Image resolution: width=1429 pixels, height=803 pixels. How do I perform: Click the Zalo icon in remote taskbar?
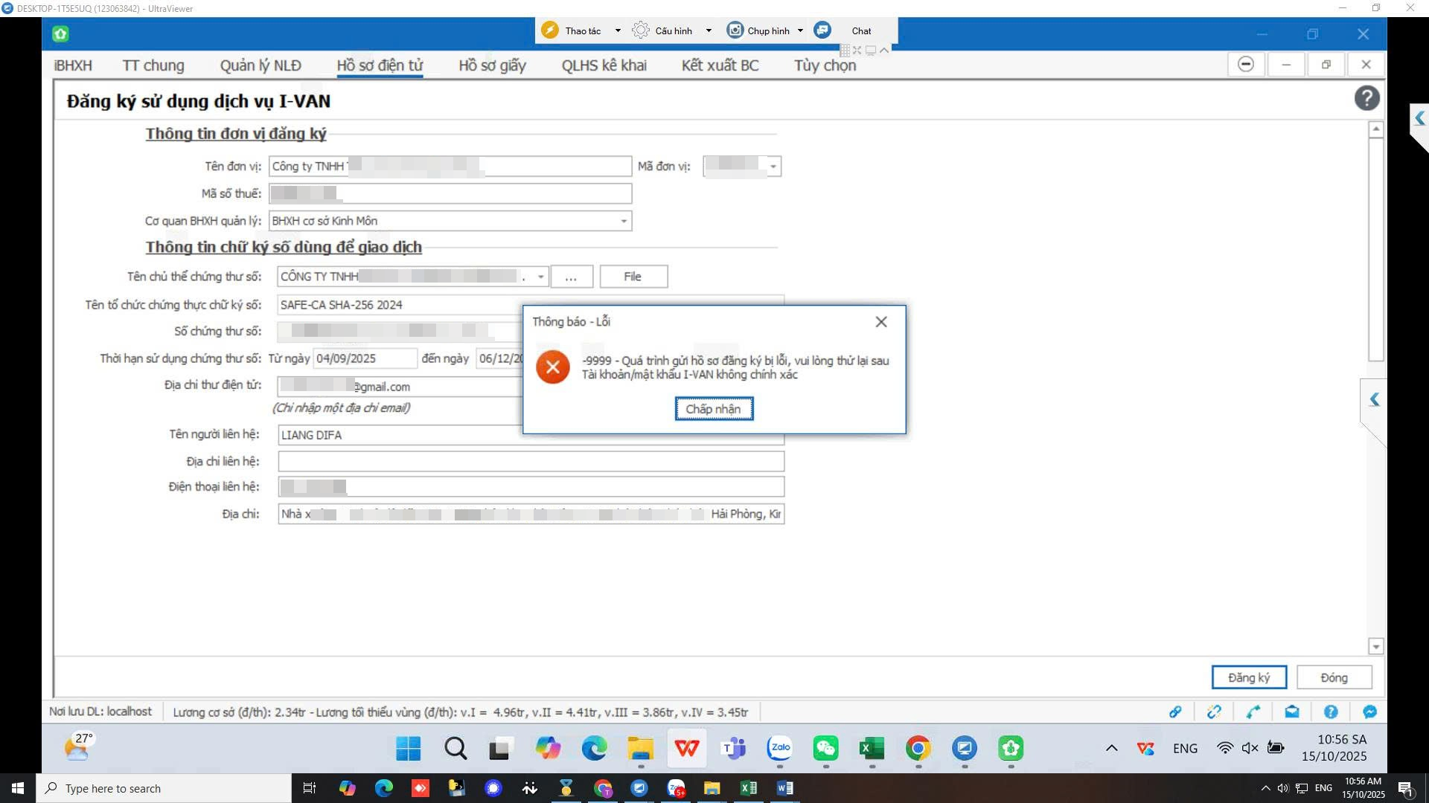click(780, 748)
